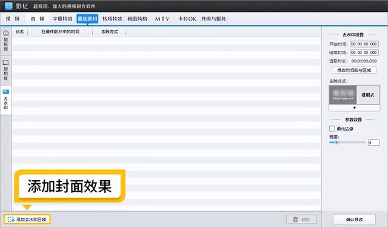Open the 加贴图 sidebar tab
The height and width of the screenshot is (228, 388).
(x=5, y=41)
